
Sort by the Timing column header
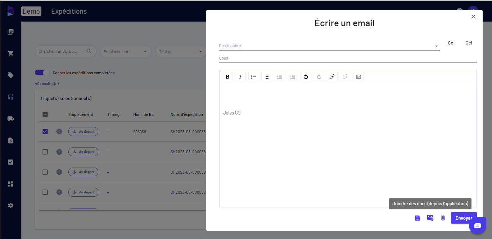113,114
